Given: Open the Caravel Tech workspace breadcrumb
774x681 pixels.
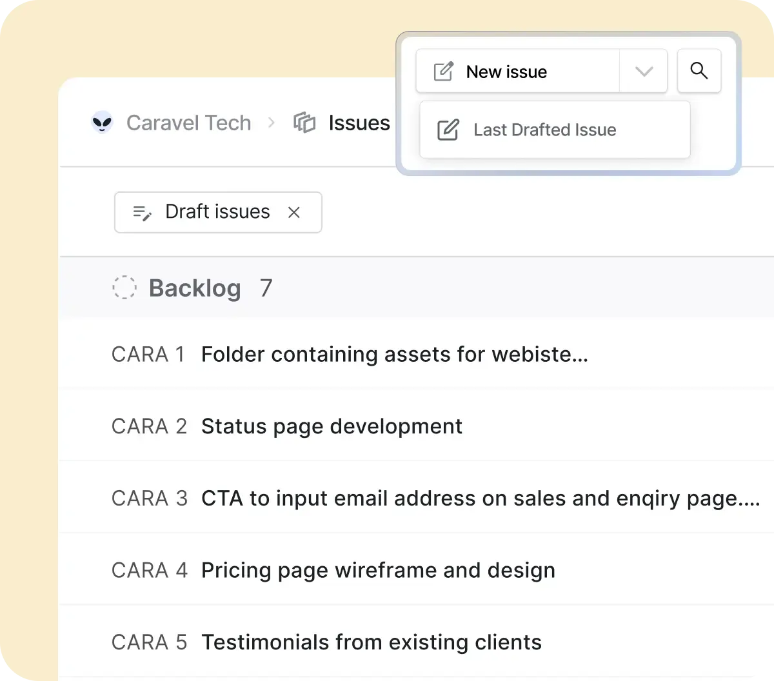Looking at the screenshot, I should [x=188, y=123].
